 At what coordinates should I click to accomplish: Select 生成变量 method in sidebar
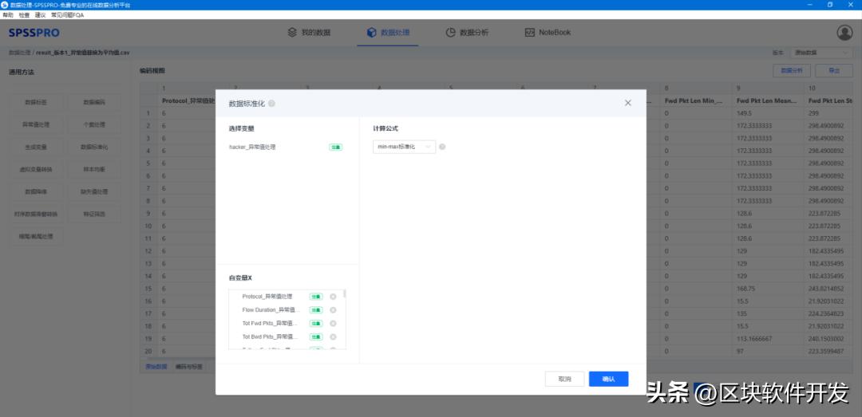coord(36,148)
